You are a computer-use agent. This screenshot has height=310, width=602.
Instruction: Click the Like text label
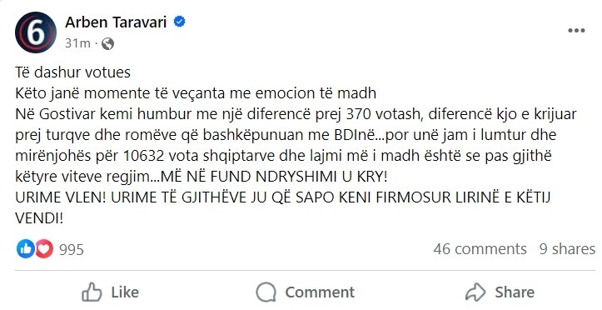coord(125,292)
